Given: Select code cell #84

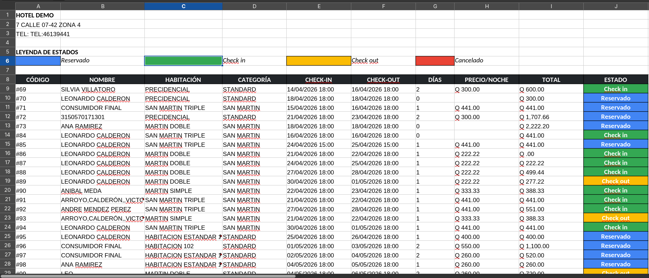Looking at the screenshot, I should pos(38,135).
